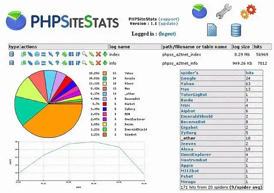The image size is (274, 193).
Task: Open the orange gears settings icon
Action: point(248,12)
